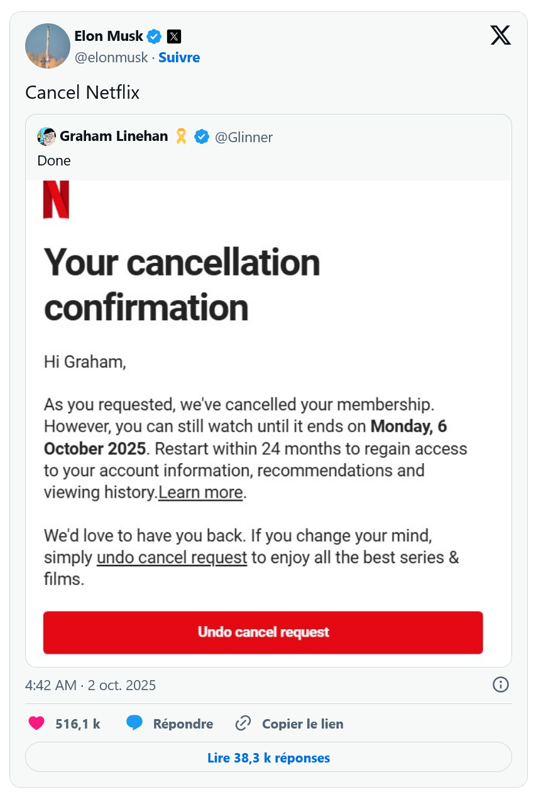536x799 pixels.
Task: Click the yellow ribbon emoji icon
Action: (x=181, y=137)
